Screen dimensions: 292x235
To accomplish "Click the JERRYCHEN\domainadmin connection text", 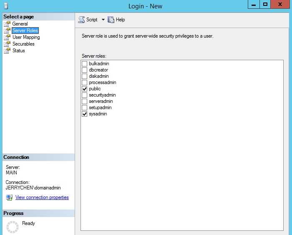I will click(33, 188).
